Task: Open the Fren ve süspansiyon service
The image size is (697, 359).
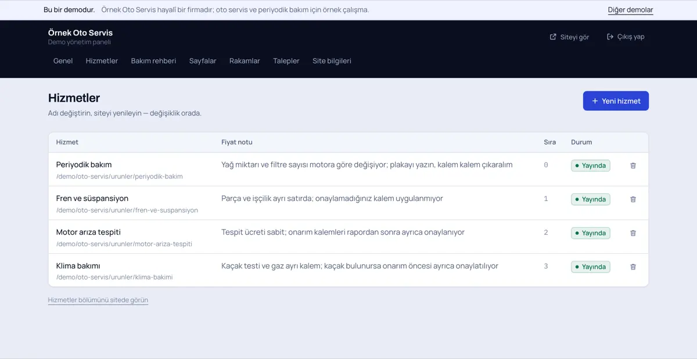Action: click(92, 198)
